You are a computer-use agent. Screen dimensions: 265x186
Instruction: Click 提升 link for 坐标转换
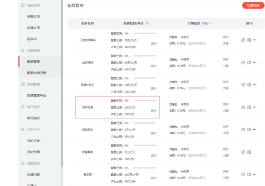click(153, 66)
